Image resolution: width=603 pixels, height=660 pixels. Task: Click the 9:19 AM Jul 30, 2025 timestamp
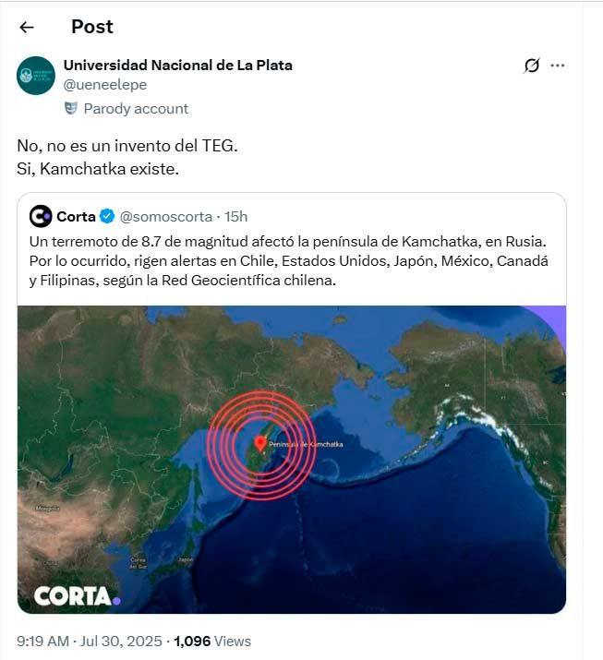click(x=90, y=641)
